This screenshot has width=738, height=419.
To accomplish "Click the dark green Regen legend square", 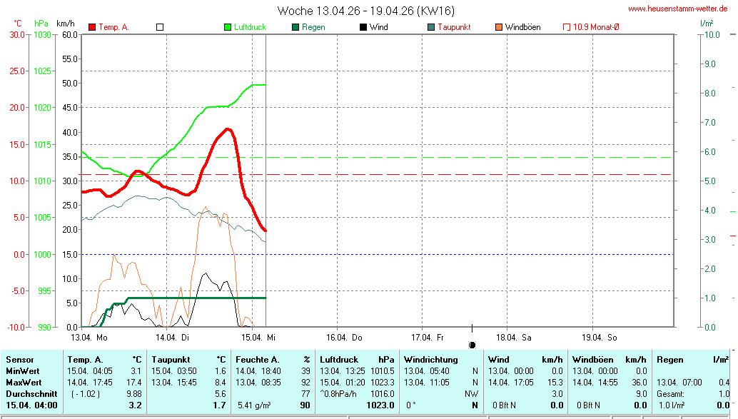I will point(295,27).
